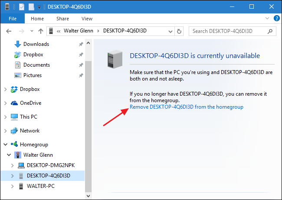Screen dimensions: 282x200
Task: Click Remove DESKTOP-4Q6DI3D from the homegroup link
Action: [187, 107]
